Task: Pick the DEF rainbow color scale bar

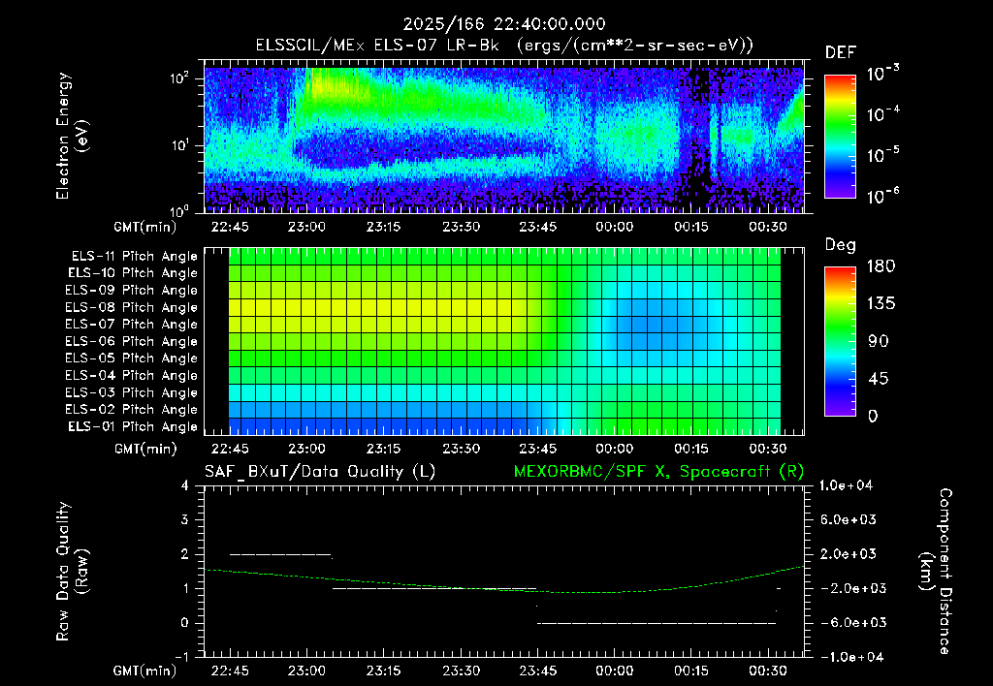Action: point(841,137)
